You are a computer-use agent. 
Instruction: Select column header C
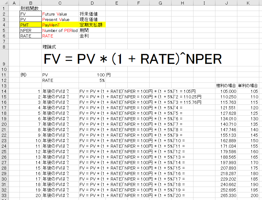click(60, 3)
